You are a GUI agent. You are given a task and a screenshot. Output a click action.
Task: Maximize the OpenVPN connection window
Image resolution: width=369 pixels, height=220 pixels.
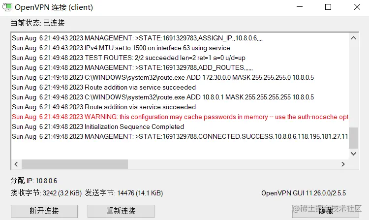[328, 7]
